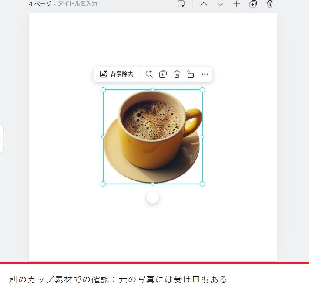Click the top-right corner resize handle
This screenshot has height=296, width=309.
click(x=202, y=90)
